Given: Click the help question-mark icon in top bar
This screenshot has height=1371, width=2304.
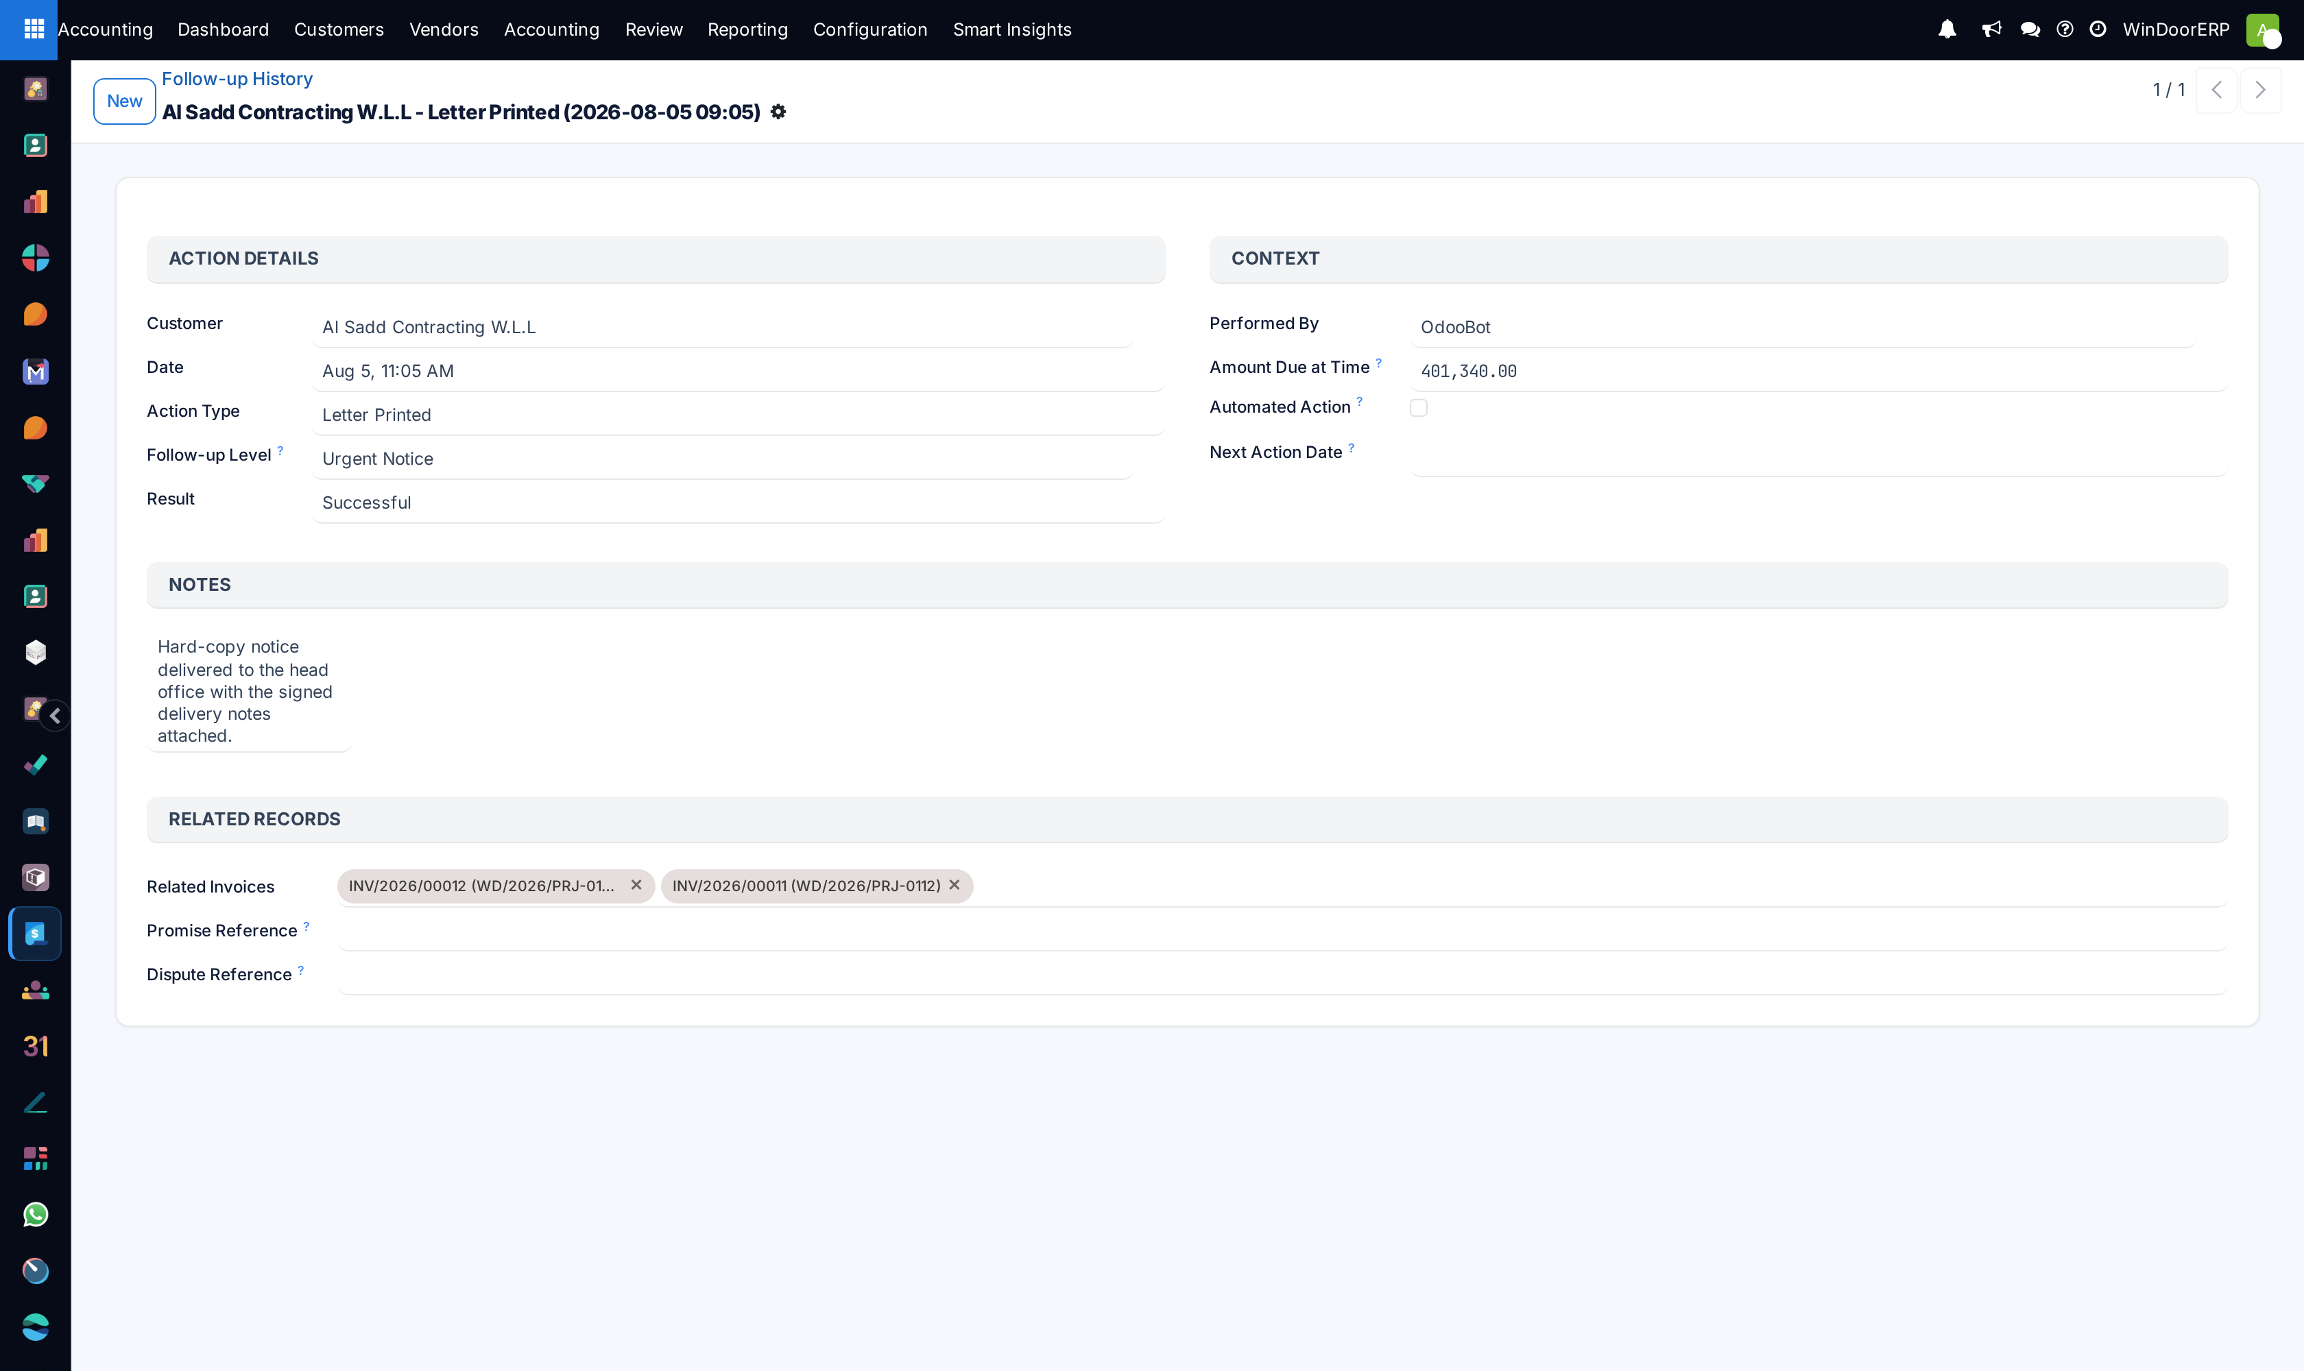Looking at the screenshot, I should 2064,29.
